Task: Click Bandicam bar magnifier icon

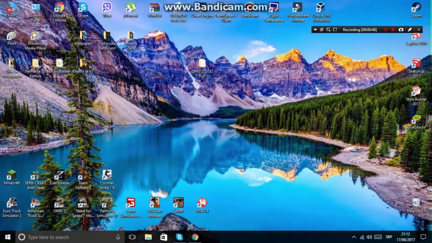Action: (x=328, y=30)
